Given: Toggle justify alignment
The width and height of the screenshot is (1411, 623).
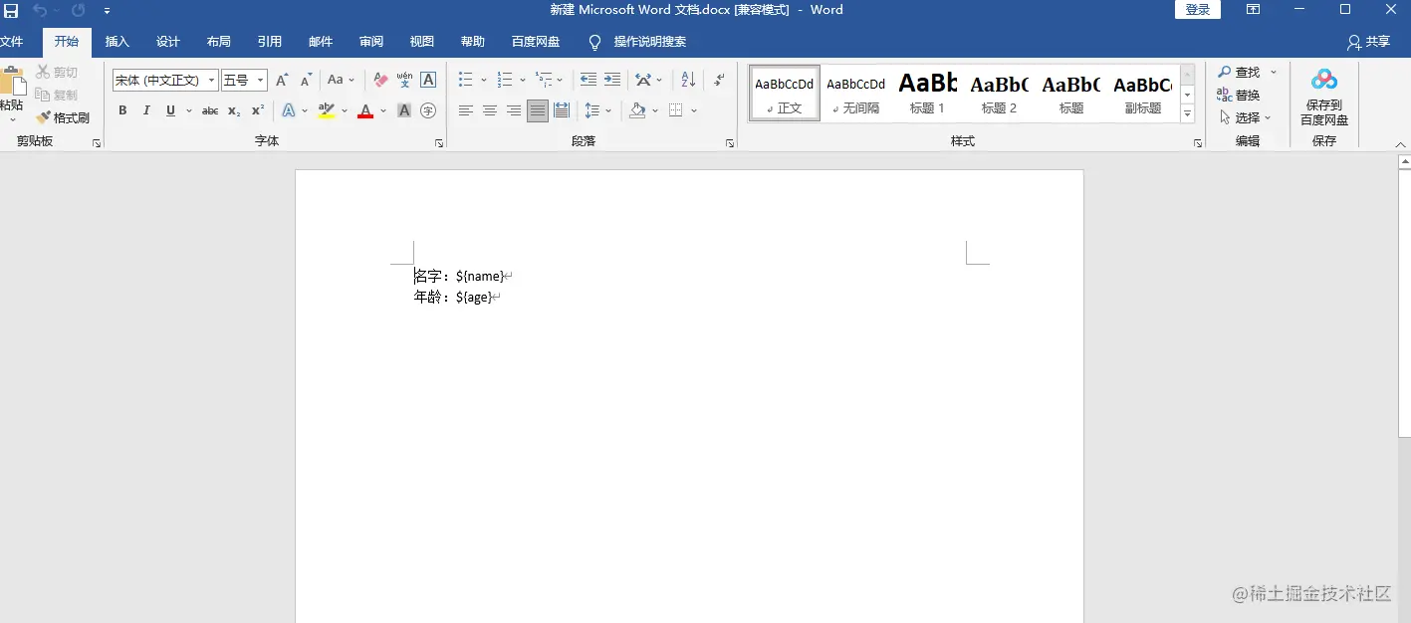Looking at the screenshot, I should pos(538,110).
